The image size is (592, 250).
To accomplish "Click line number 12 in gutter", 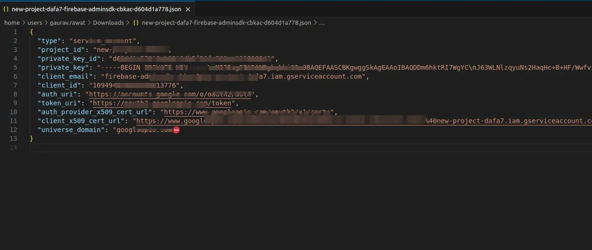I will [14, 130].
